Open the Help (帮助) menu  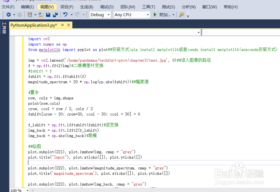[x=230, y=7]
